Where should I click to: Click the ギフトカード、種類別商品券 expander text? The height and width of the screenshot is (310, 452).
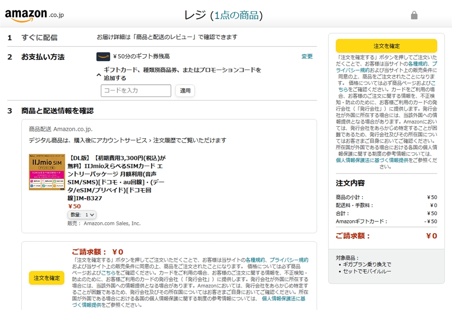click(x=182, y=74)
